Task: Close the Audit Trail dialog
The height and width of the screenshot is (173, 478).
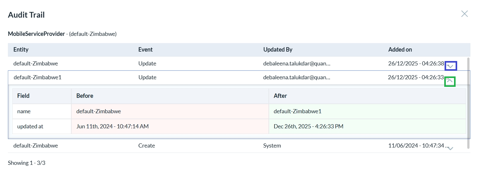Action: coord(464,14)
